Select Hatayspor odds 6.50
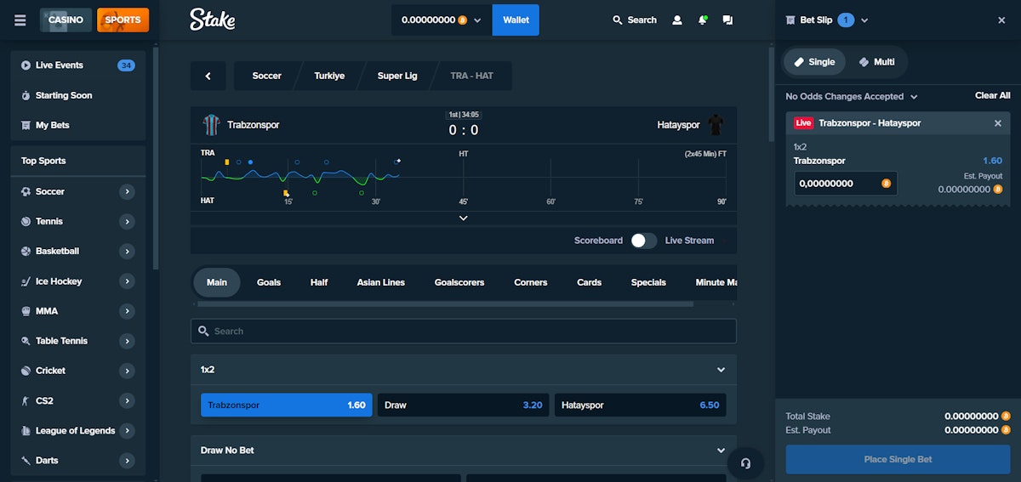The image size is (1021, 482). (x=640, y=405)
